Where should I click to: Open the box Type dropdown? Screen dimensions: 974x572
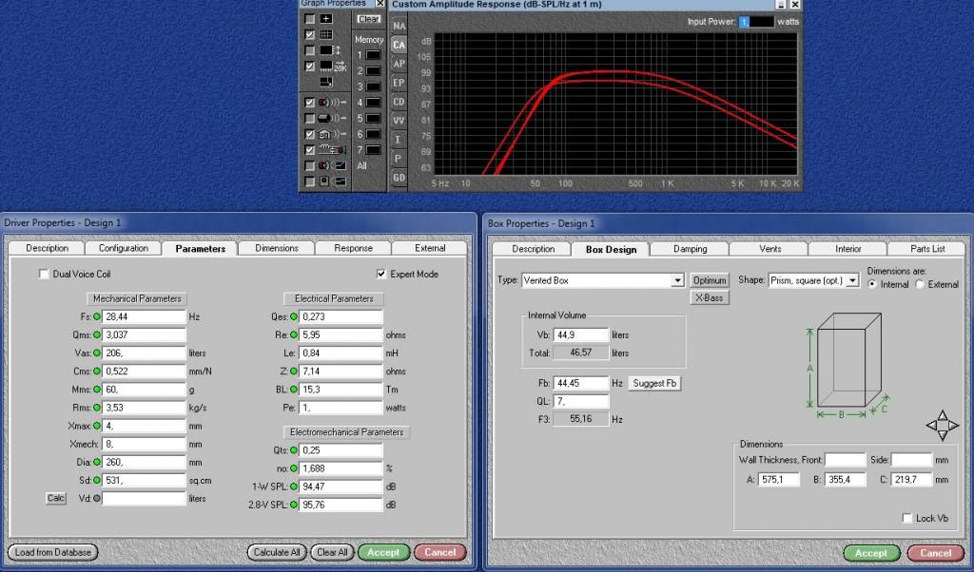pyautogui.click(x=677, y=280)
